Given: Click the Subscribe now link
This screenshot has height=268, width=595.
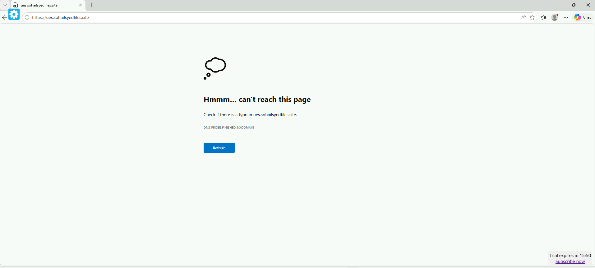Looking at the screenshot, I should tap(570, 261).
